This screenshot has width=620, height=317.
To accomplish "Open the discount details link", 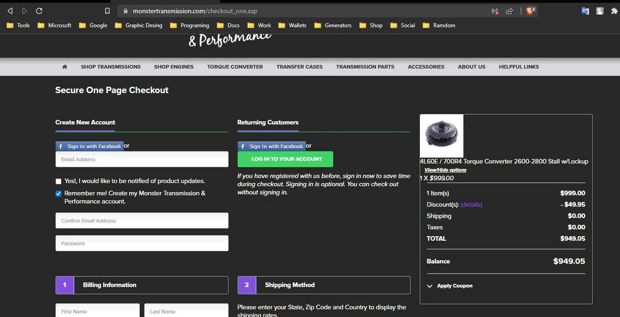I will pos(471,205).
